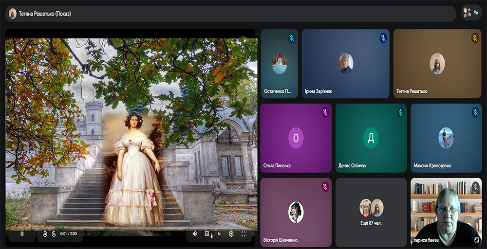Enter fullscreen mode for the video

244,234
